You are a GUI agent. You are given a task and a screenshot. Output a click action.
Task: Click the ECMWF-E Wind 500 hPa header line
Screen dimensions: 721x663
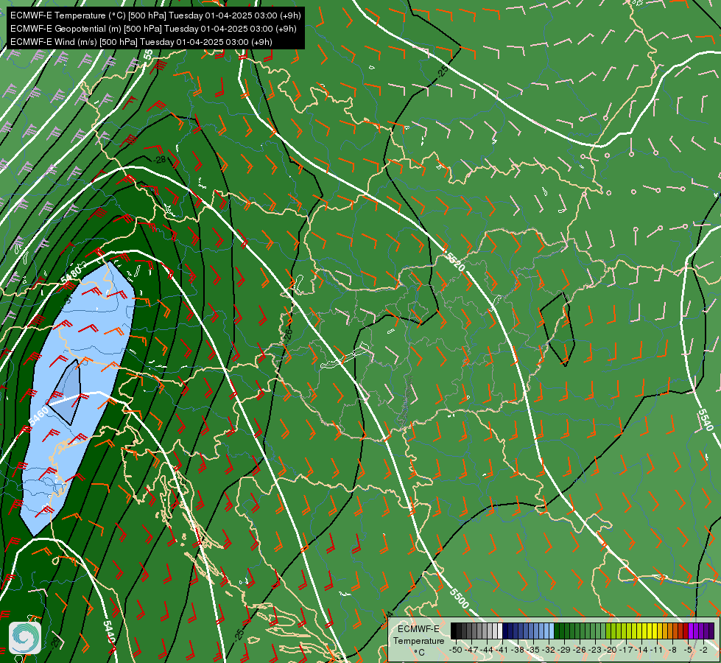pos(141,42)
